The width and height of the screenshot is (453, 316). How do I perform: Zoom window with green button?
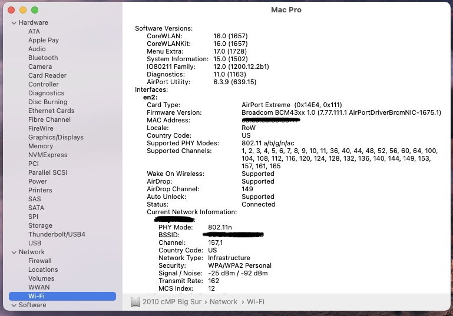click(x=35, y=10)
